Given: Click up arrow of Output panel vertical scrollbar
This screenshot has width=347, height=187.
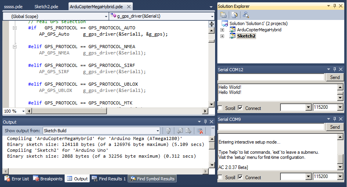Looking at the screenshot, I should click(211, 139).
